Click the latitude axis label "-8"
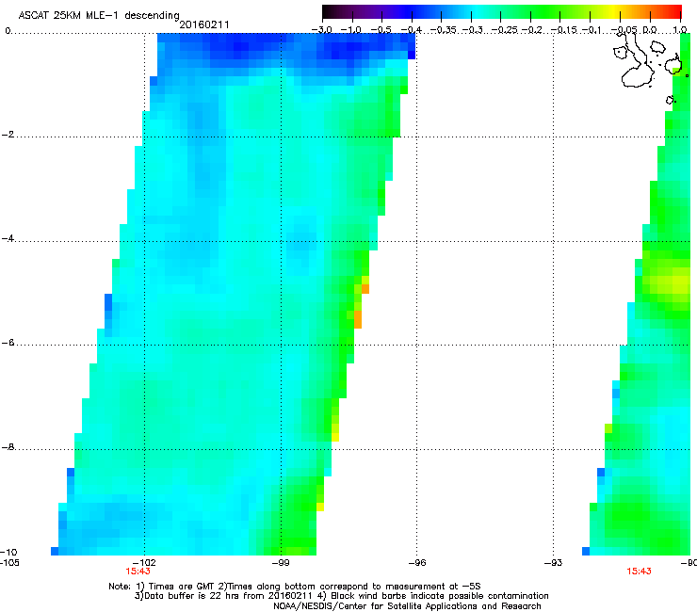The image size is (697, 612). click(x=8, y=447)
